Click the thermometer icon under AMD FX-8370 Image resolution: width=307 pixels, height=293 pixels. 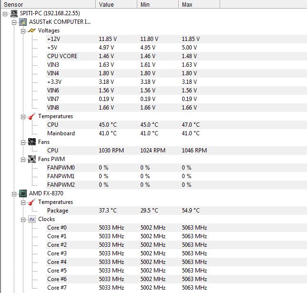(x=32, y=202)
